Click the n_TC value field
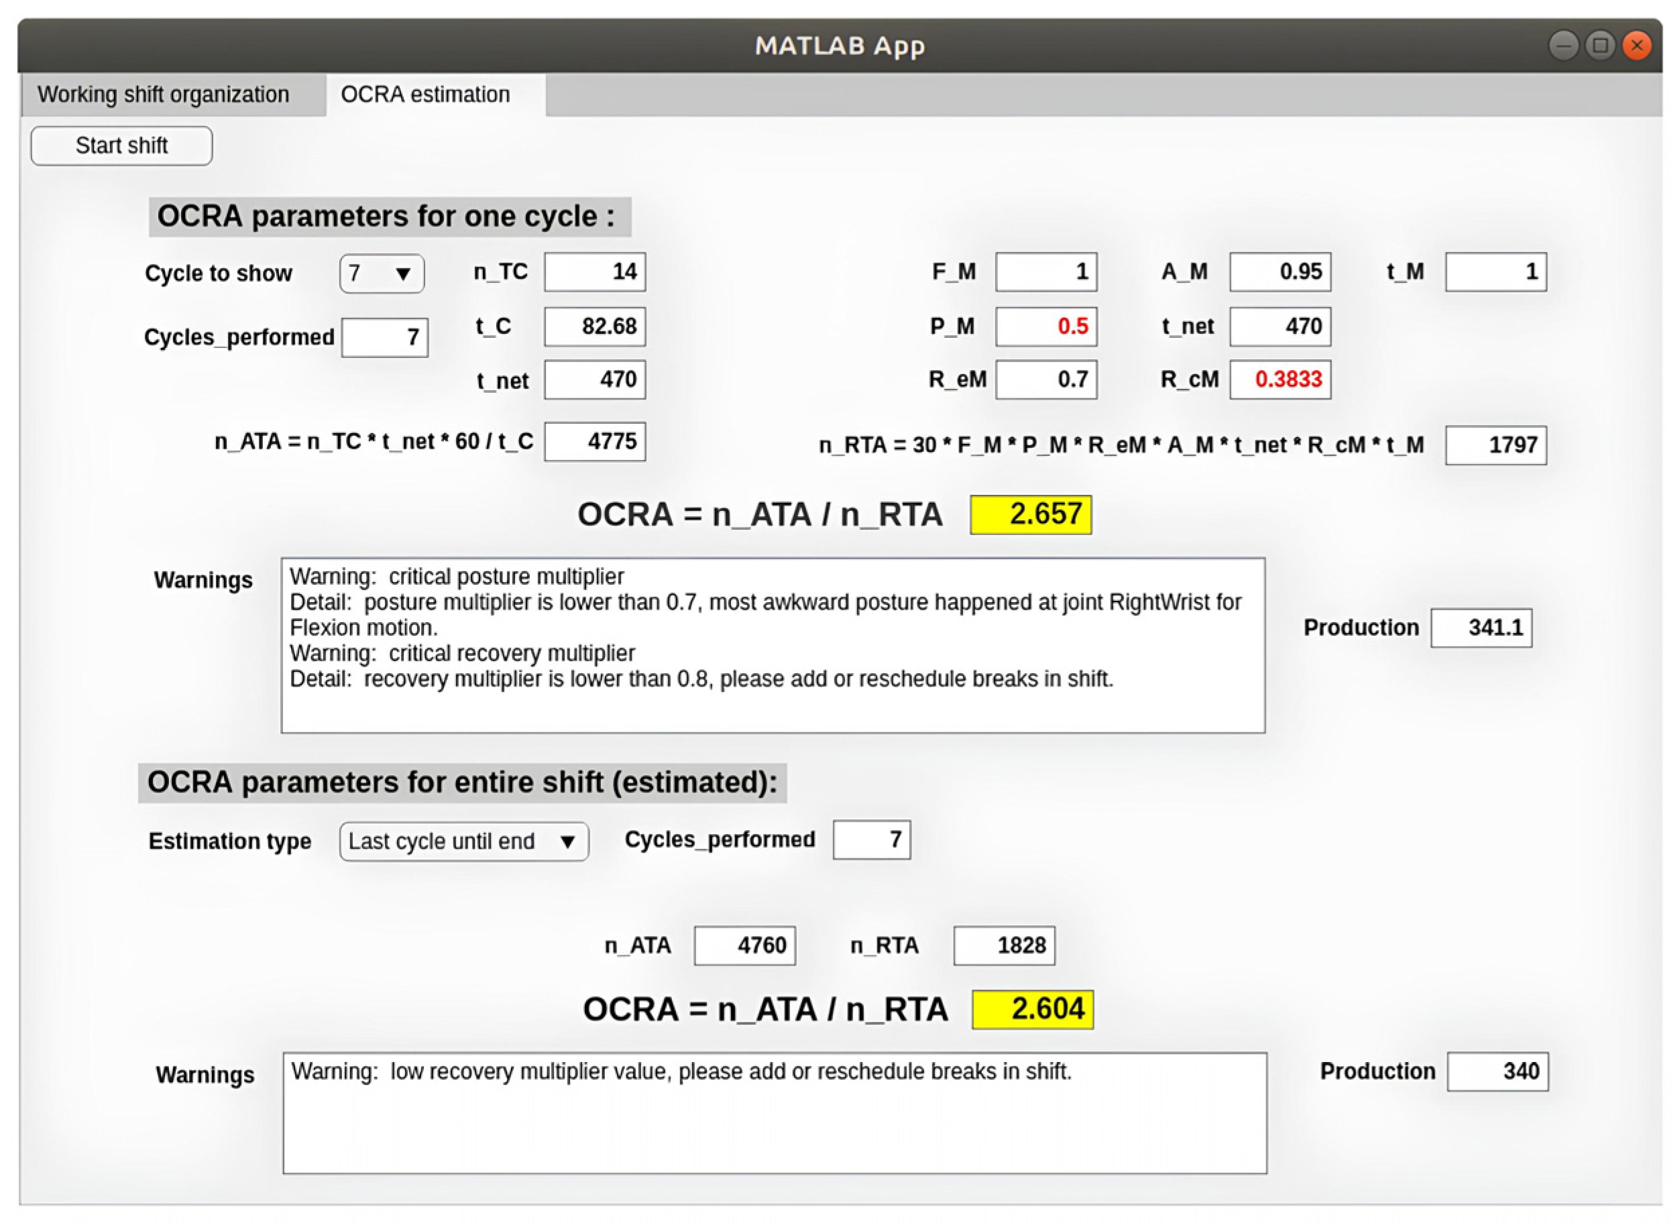Image resolution: width=1678 pixels, height=1227 pixels. [x=594, y=272]
